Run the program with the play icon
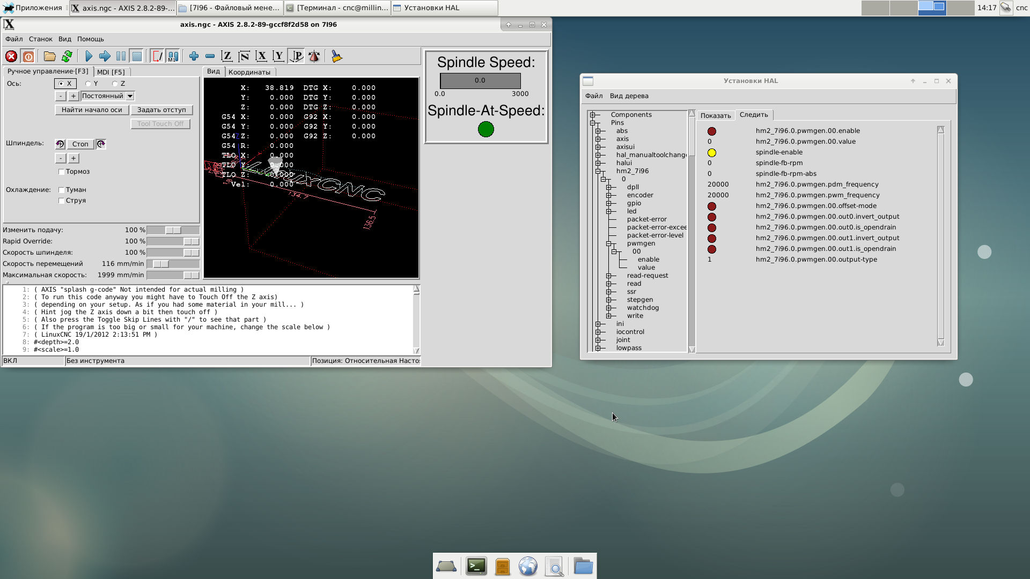 point(89,56)
